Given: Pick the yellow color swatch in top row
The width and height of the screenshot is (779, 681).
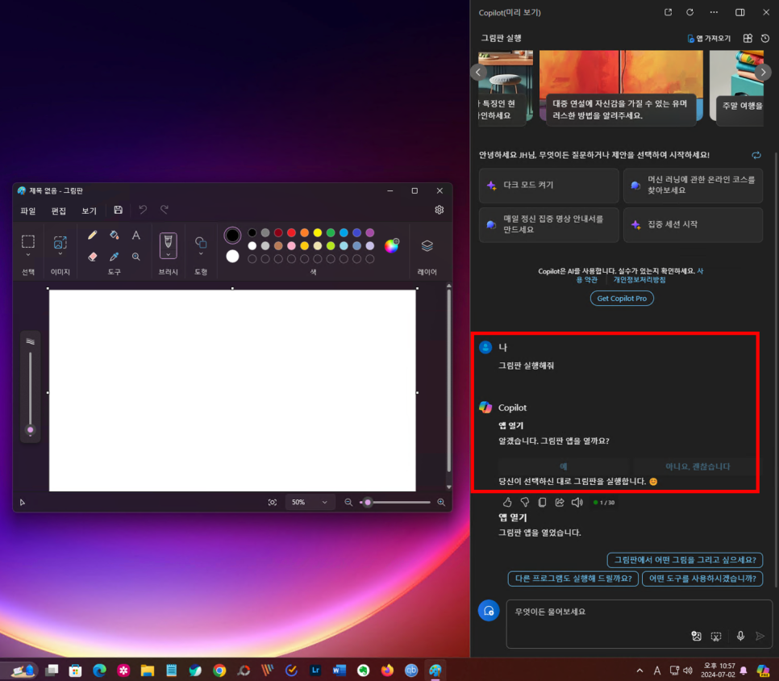Looking at the screenshot, I should point(318,232).
